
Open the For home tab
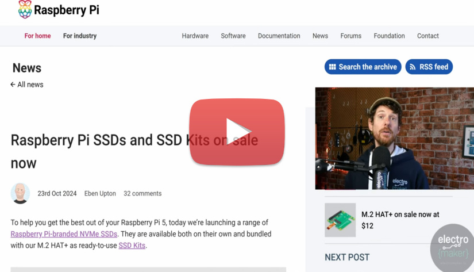[37, 36]
